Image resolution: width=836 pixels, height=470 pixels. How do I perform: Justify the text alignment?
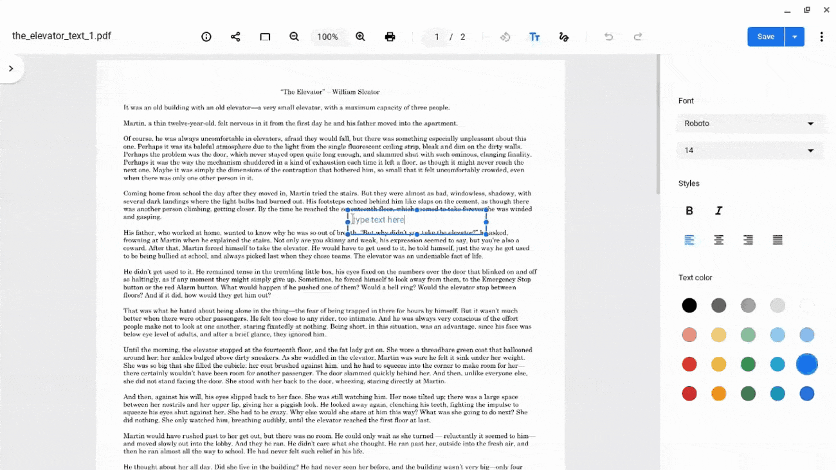point(777,240)
